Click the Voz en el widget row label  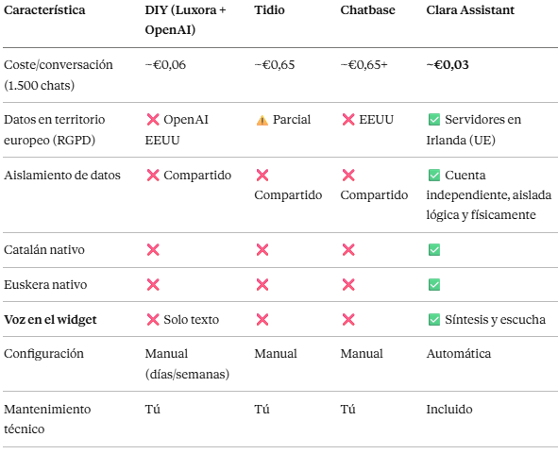(50, 320)
